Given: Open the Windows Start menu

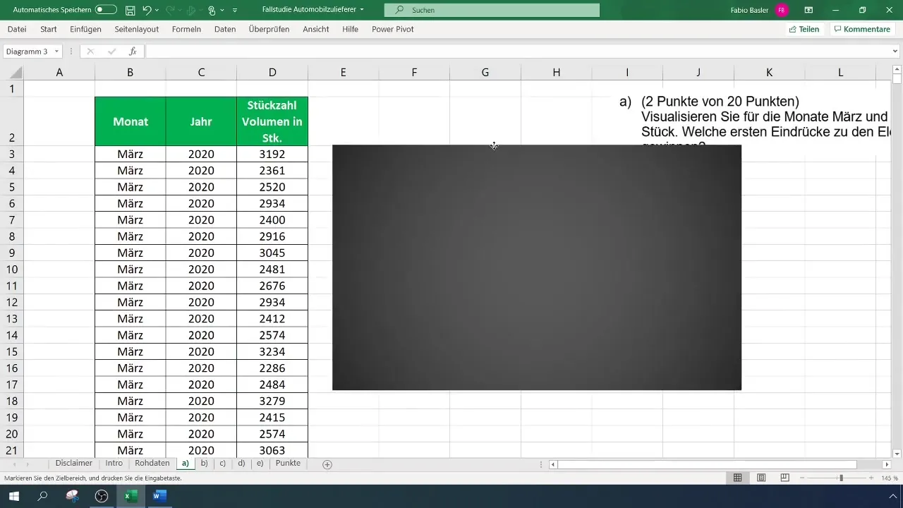Looking at the screenshot, I should point(13,496).
